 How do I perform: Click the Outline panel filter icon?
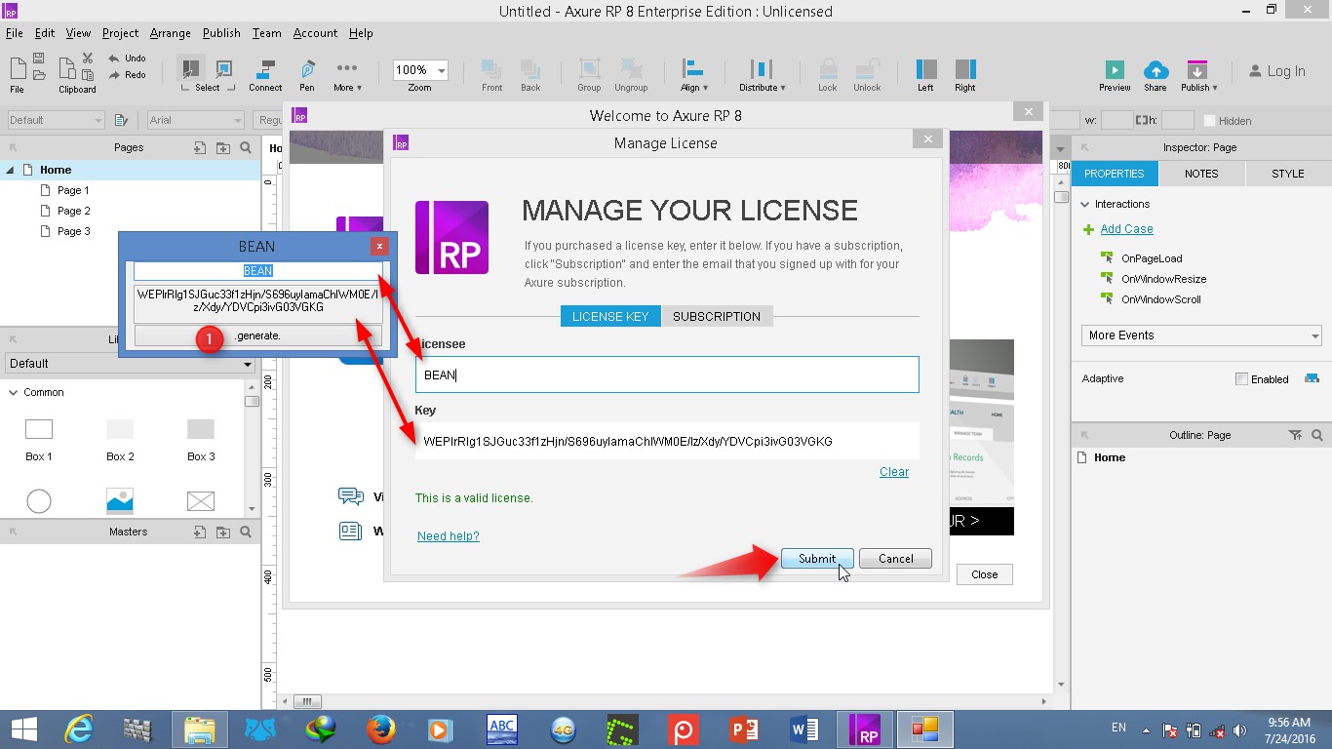1295,435
